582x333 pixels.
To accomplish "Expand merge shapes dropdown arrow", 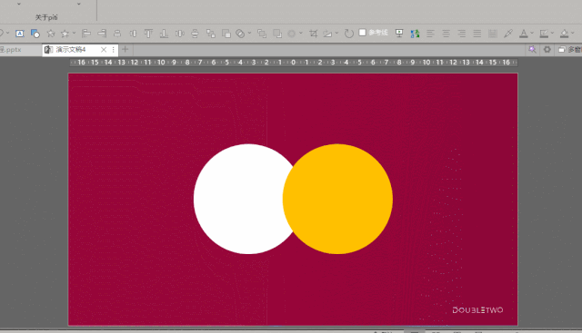I will tap(249, 34).
